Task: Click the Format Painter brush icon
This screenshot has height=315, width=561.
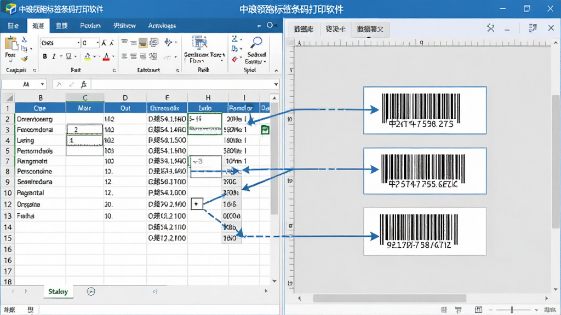Action: [x=24, y=58]
